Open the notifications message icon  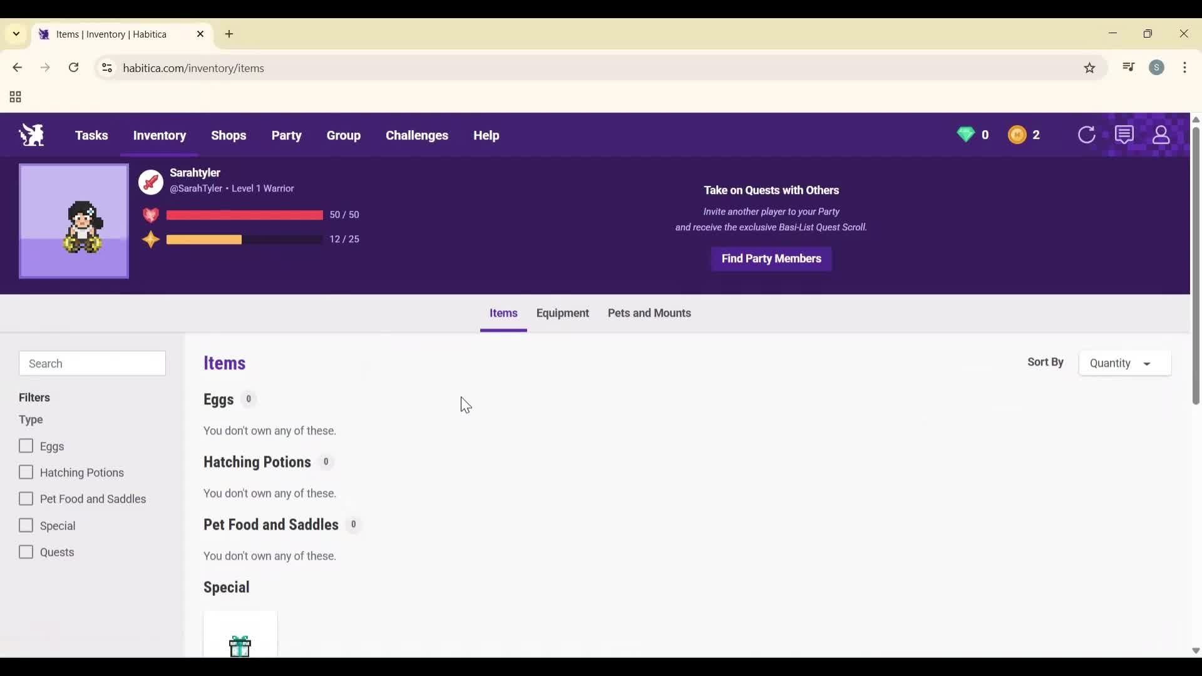tap(1125, 135)
